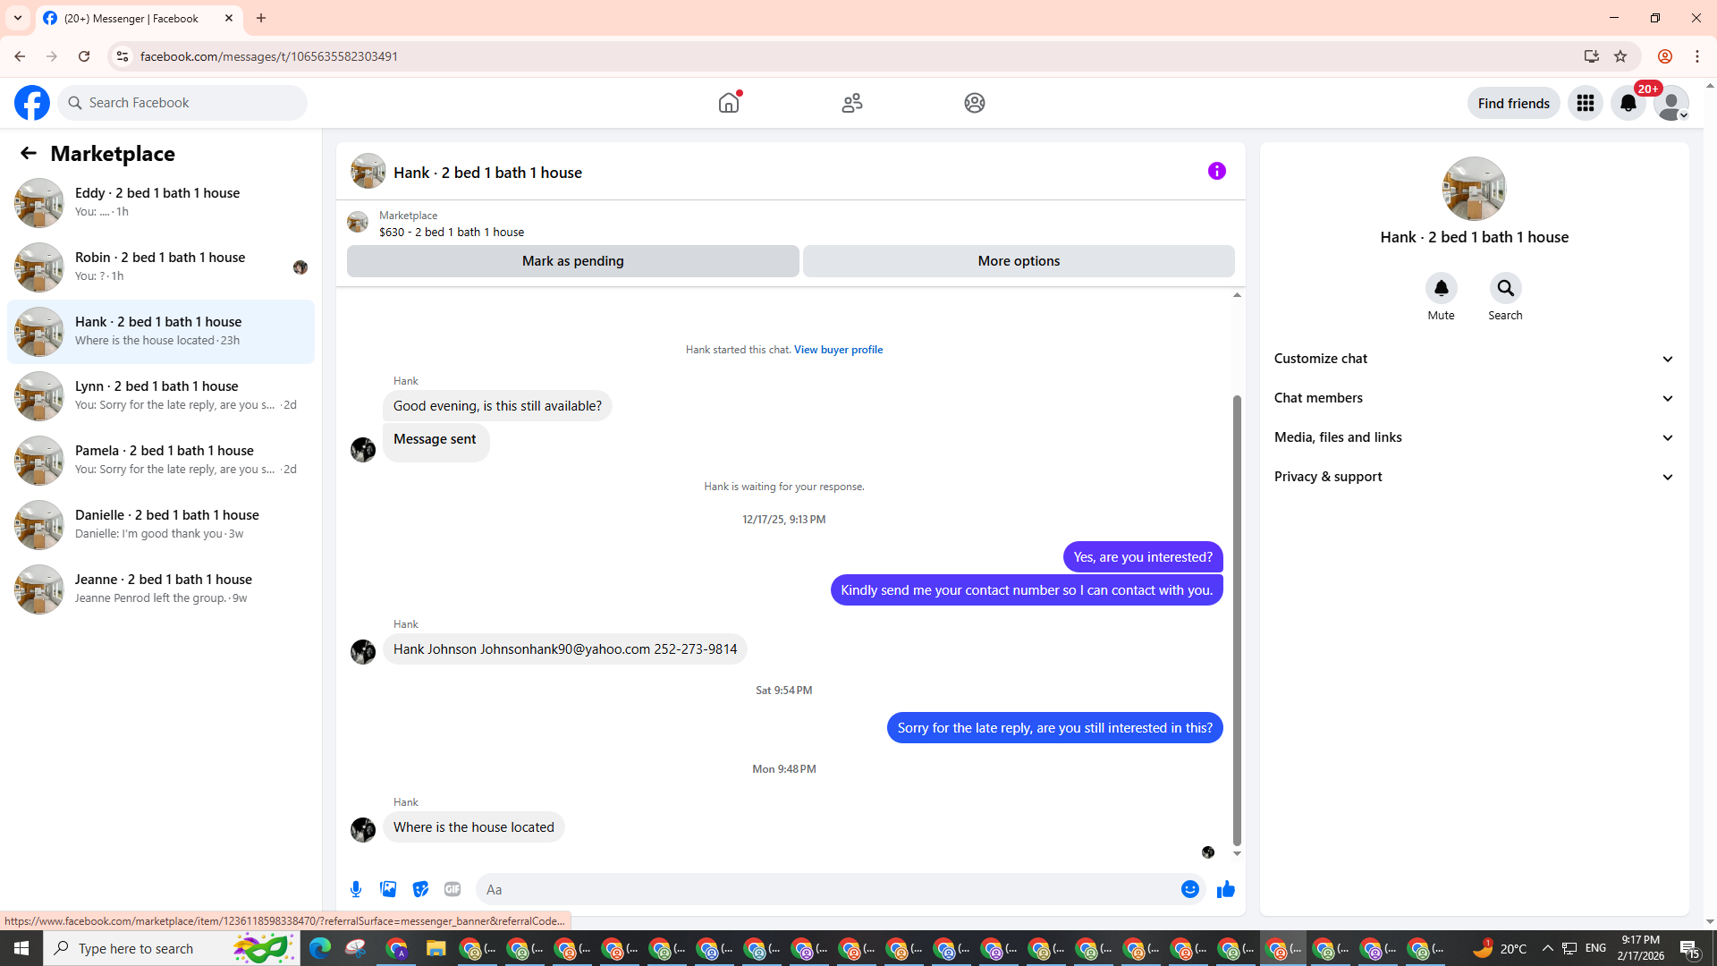Go to the Facebook Home tab
Image resolution: width=1717 pixels, height=966 pixels.
click(x=729, y=103)
